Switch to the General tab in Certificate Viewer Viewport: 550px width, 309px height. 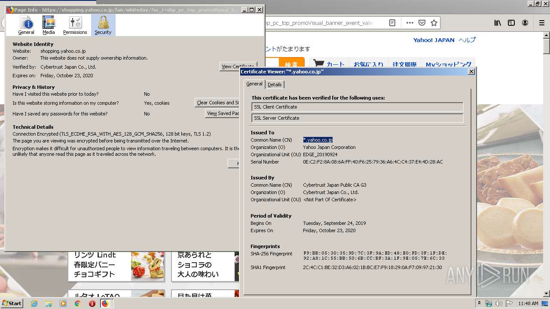point(254,84)
